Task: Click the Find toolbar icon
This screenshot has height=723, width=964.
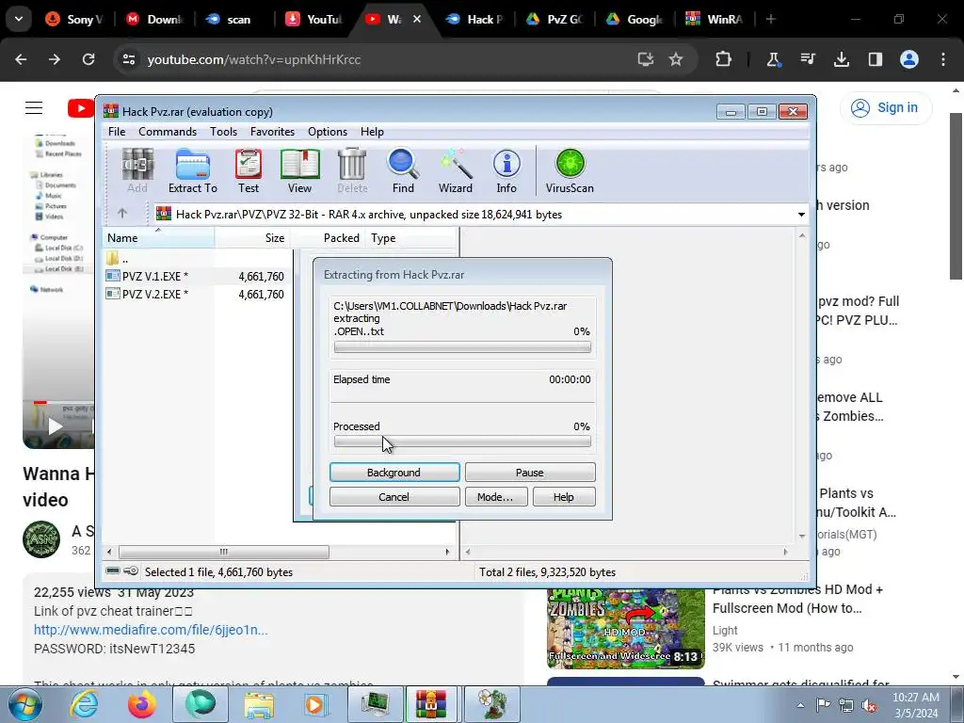Action: pos(403,171)
